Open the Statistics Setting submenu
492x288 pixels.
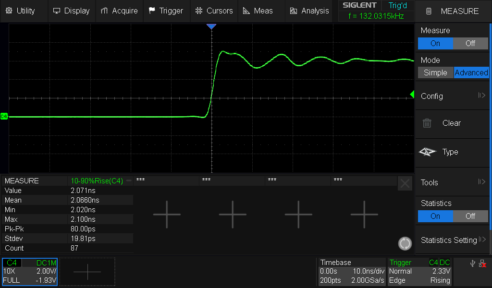[453, 240]
